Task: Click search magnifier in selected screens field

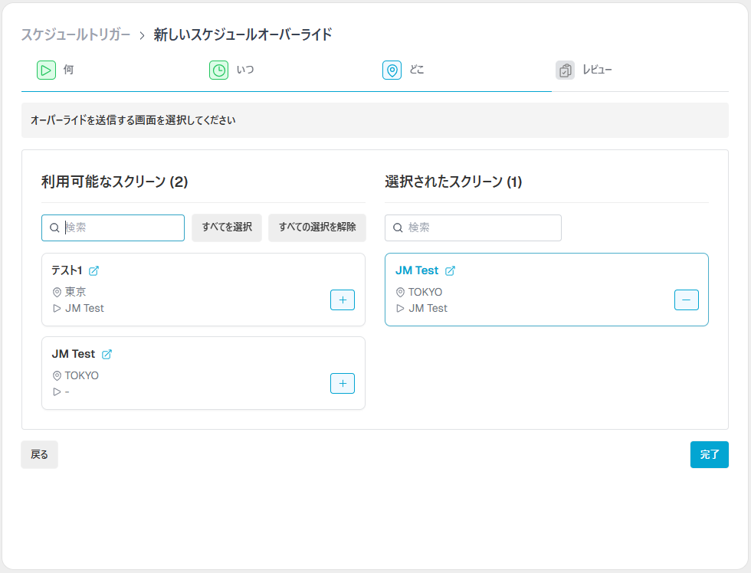Action: [398, 228]
